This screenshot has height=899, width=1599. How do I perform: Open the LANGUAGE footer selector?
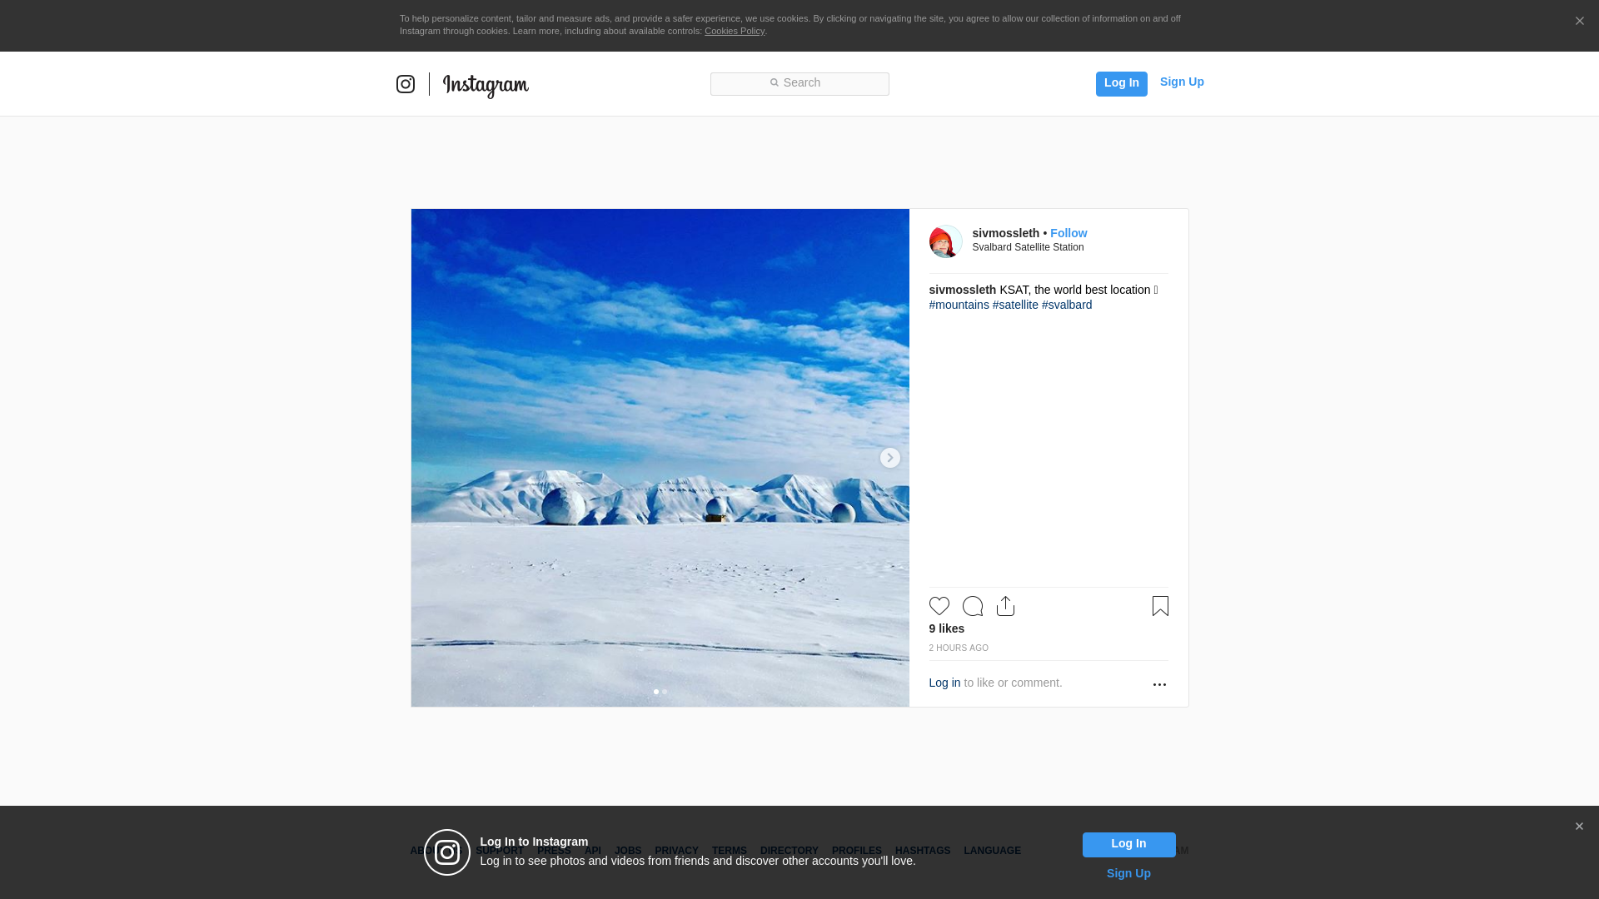tap(992, 851)
